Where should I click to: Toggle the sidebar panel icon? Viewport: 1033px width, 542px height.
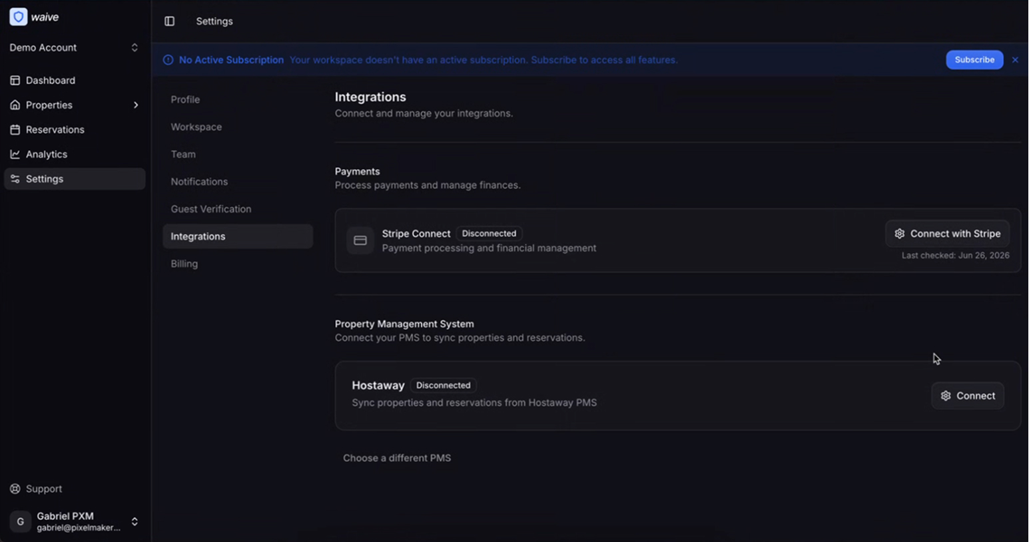click(170, 21)
